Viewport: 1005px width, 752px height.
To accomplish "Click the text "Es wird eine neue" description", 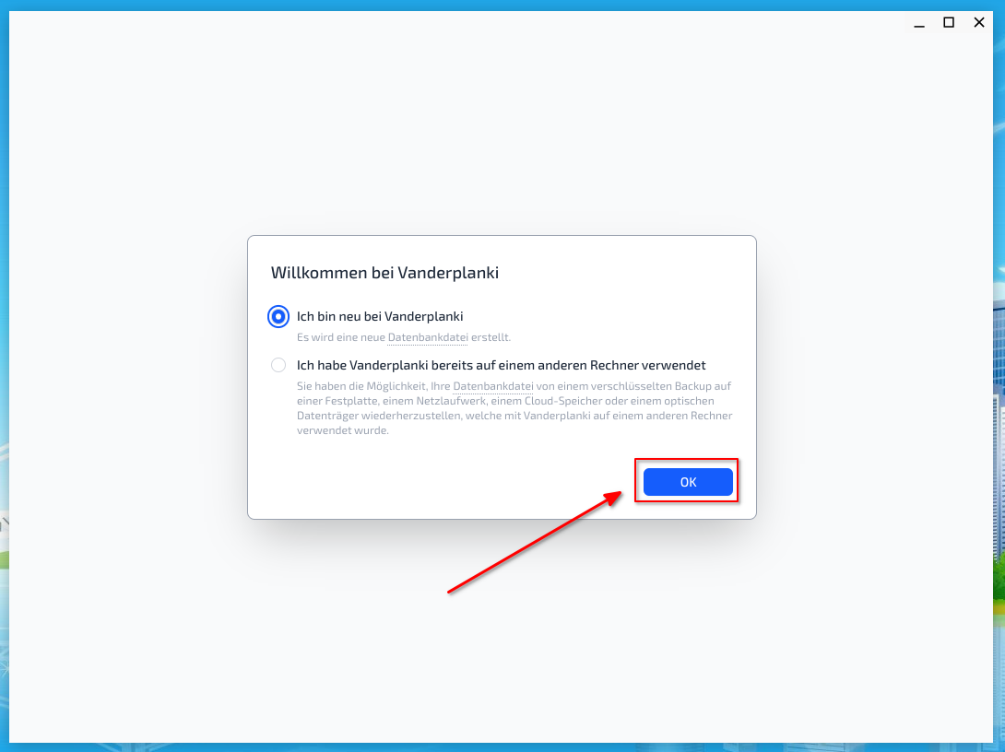I will pyautogui.click(x=341, y=337).
